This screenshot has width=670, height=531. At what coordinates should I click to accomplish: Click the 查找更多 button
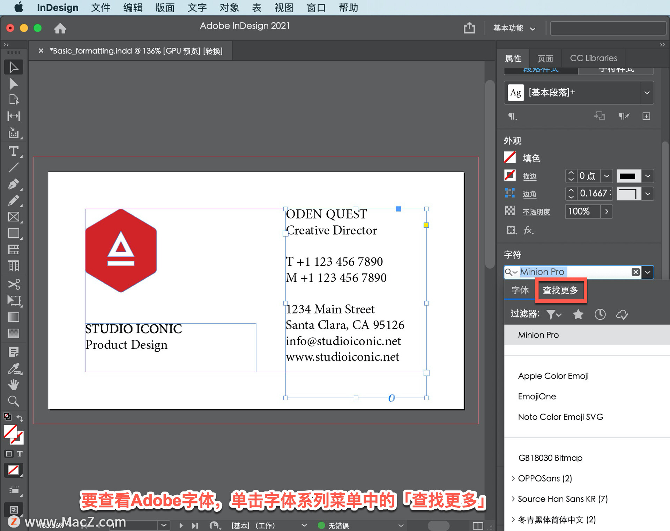[x=560, y=290]
